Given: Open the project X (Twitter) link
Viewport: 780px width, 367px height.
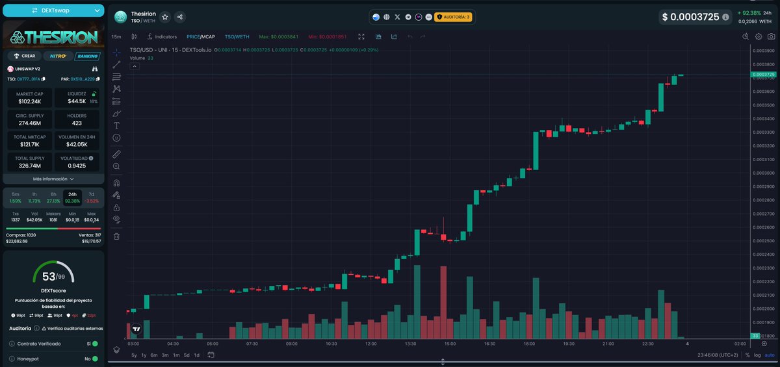Looking at the screenshot, I should pyautogui.click(x=397, y=17).
